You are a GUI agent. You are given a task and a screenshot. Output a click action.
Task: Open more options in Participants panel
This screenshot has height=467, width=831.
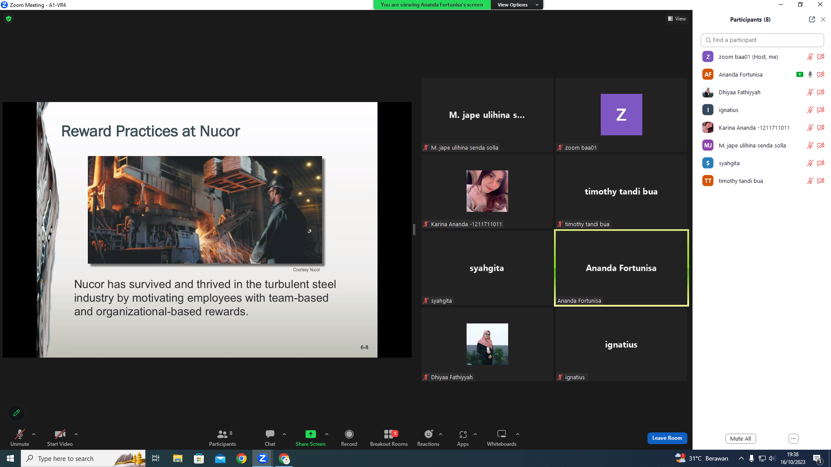click(793, 438)
